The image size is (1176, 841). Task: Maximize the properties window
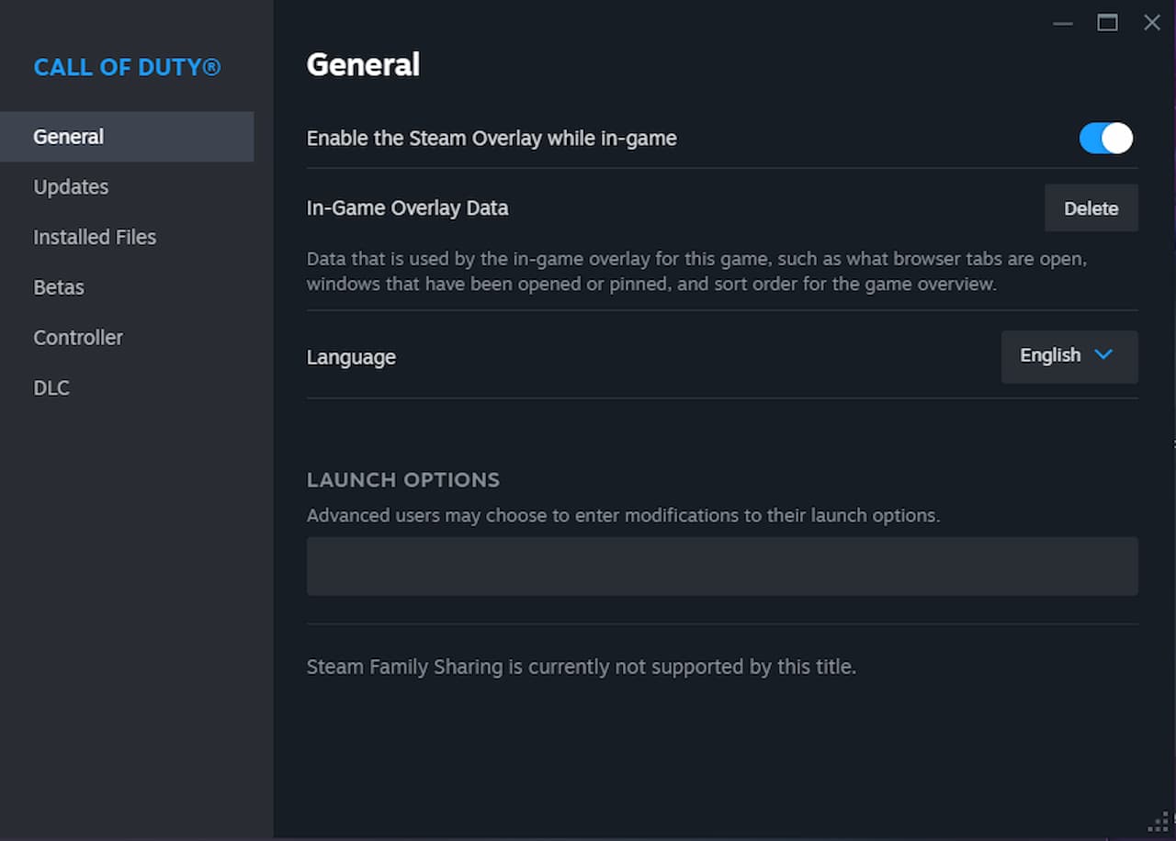tap(1107, 23)
